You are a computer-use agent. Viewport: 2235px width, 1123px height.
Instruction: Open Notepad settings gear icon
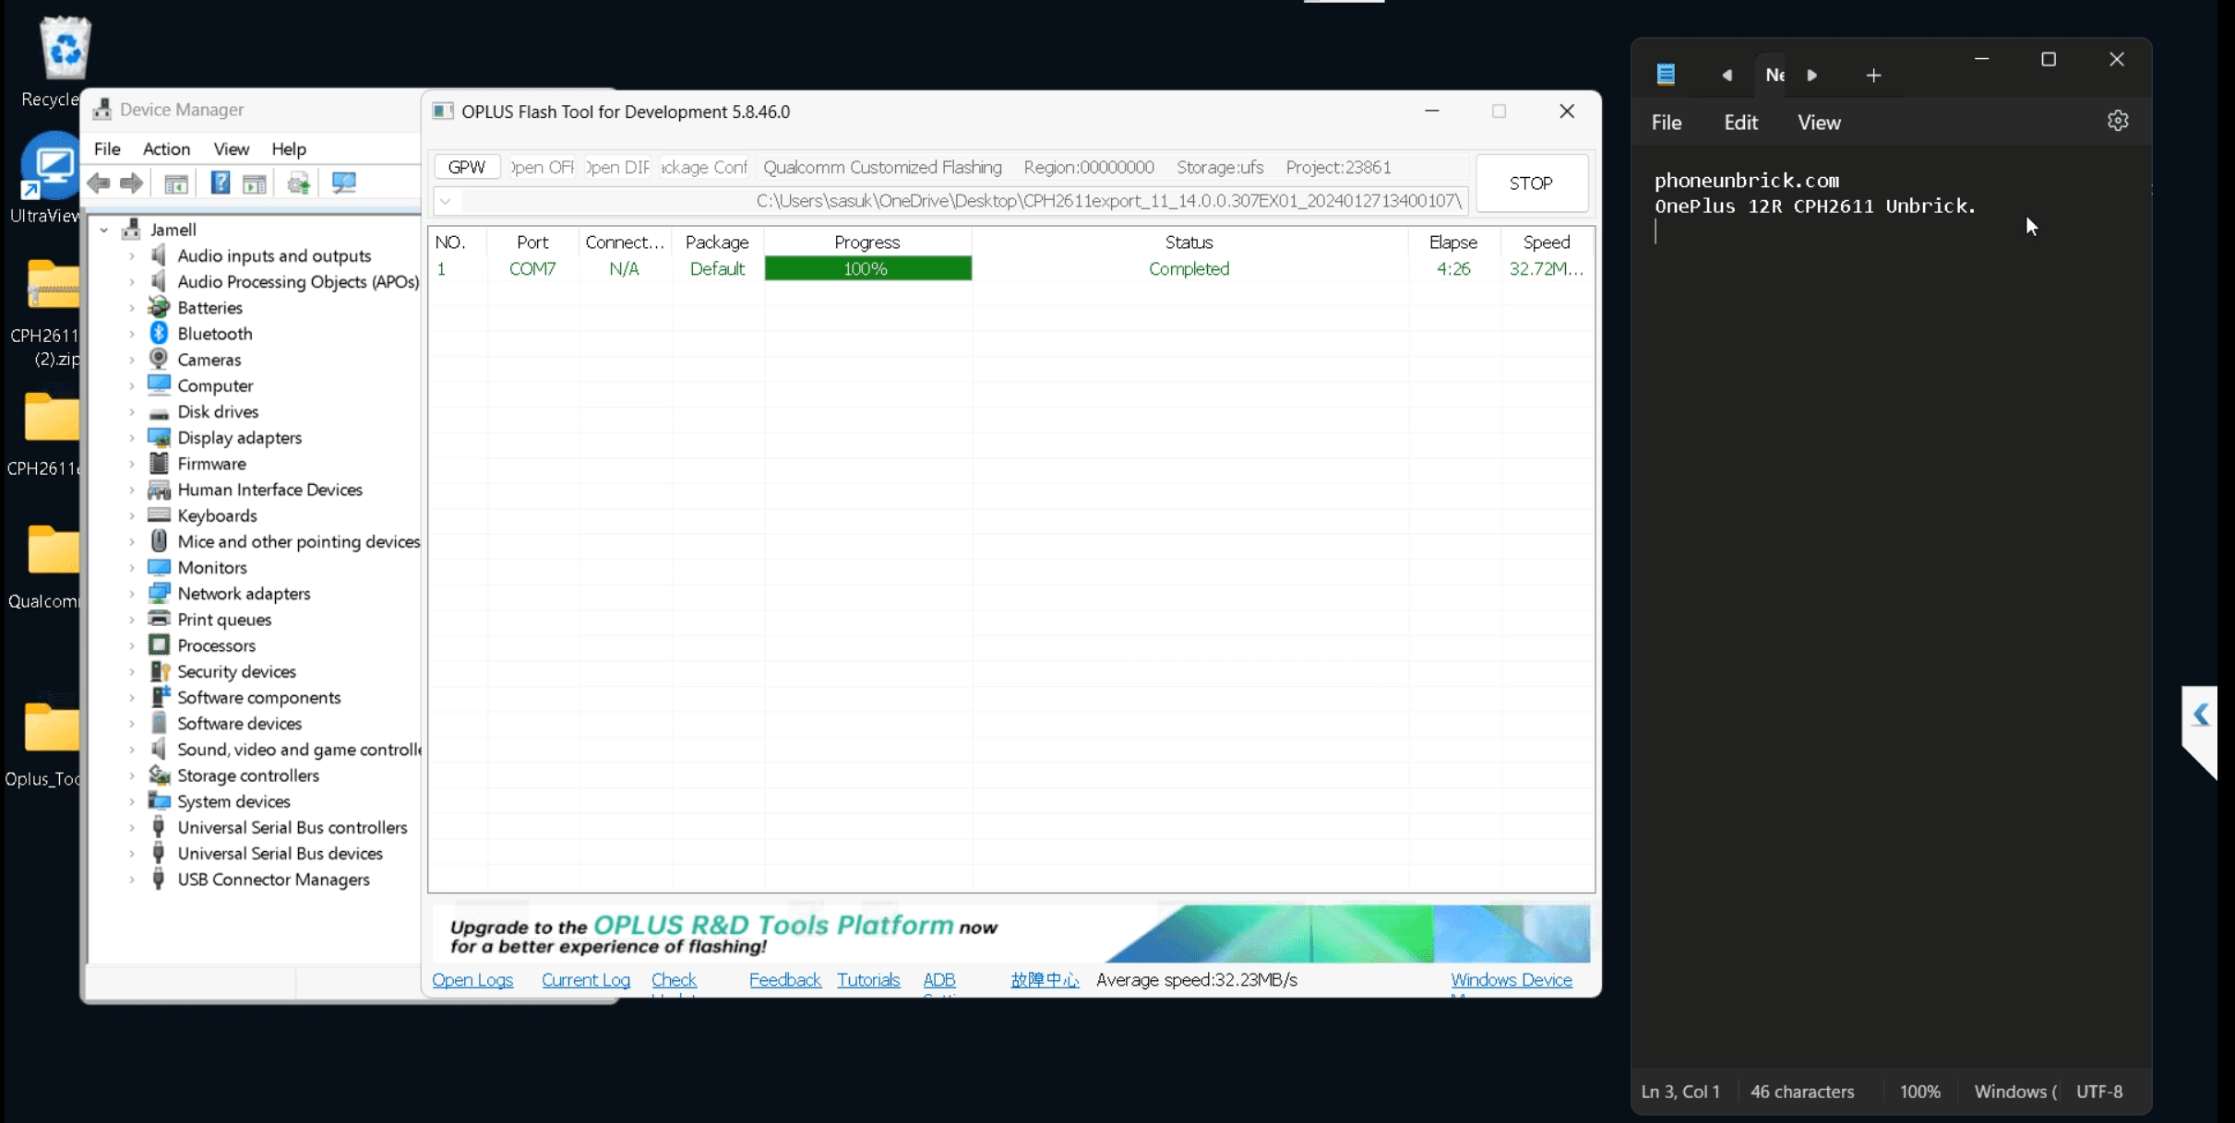coord(2118,121)
